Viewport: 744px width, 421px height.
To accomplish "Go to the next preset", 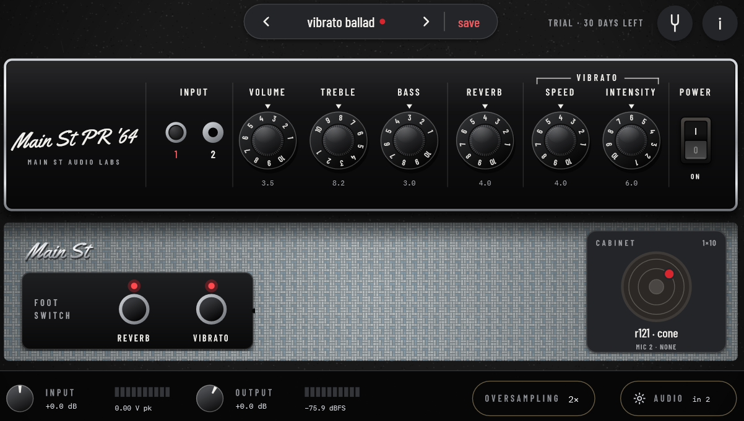I will pos(426,22).
